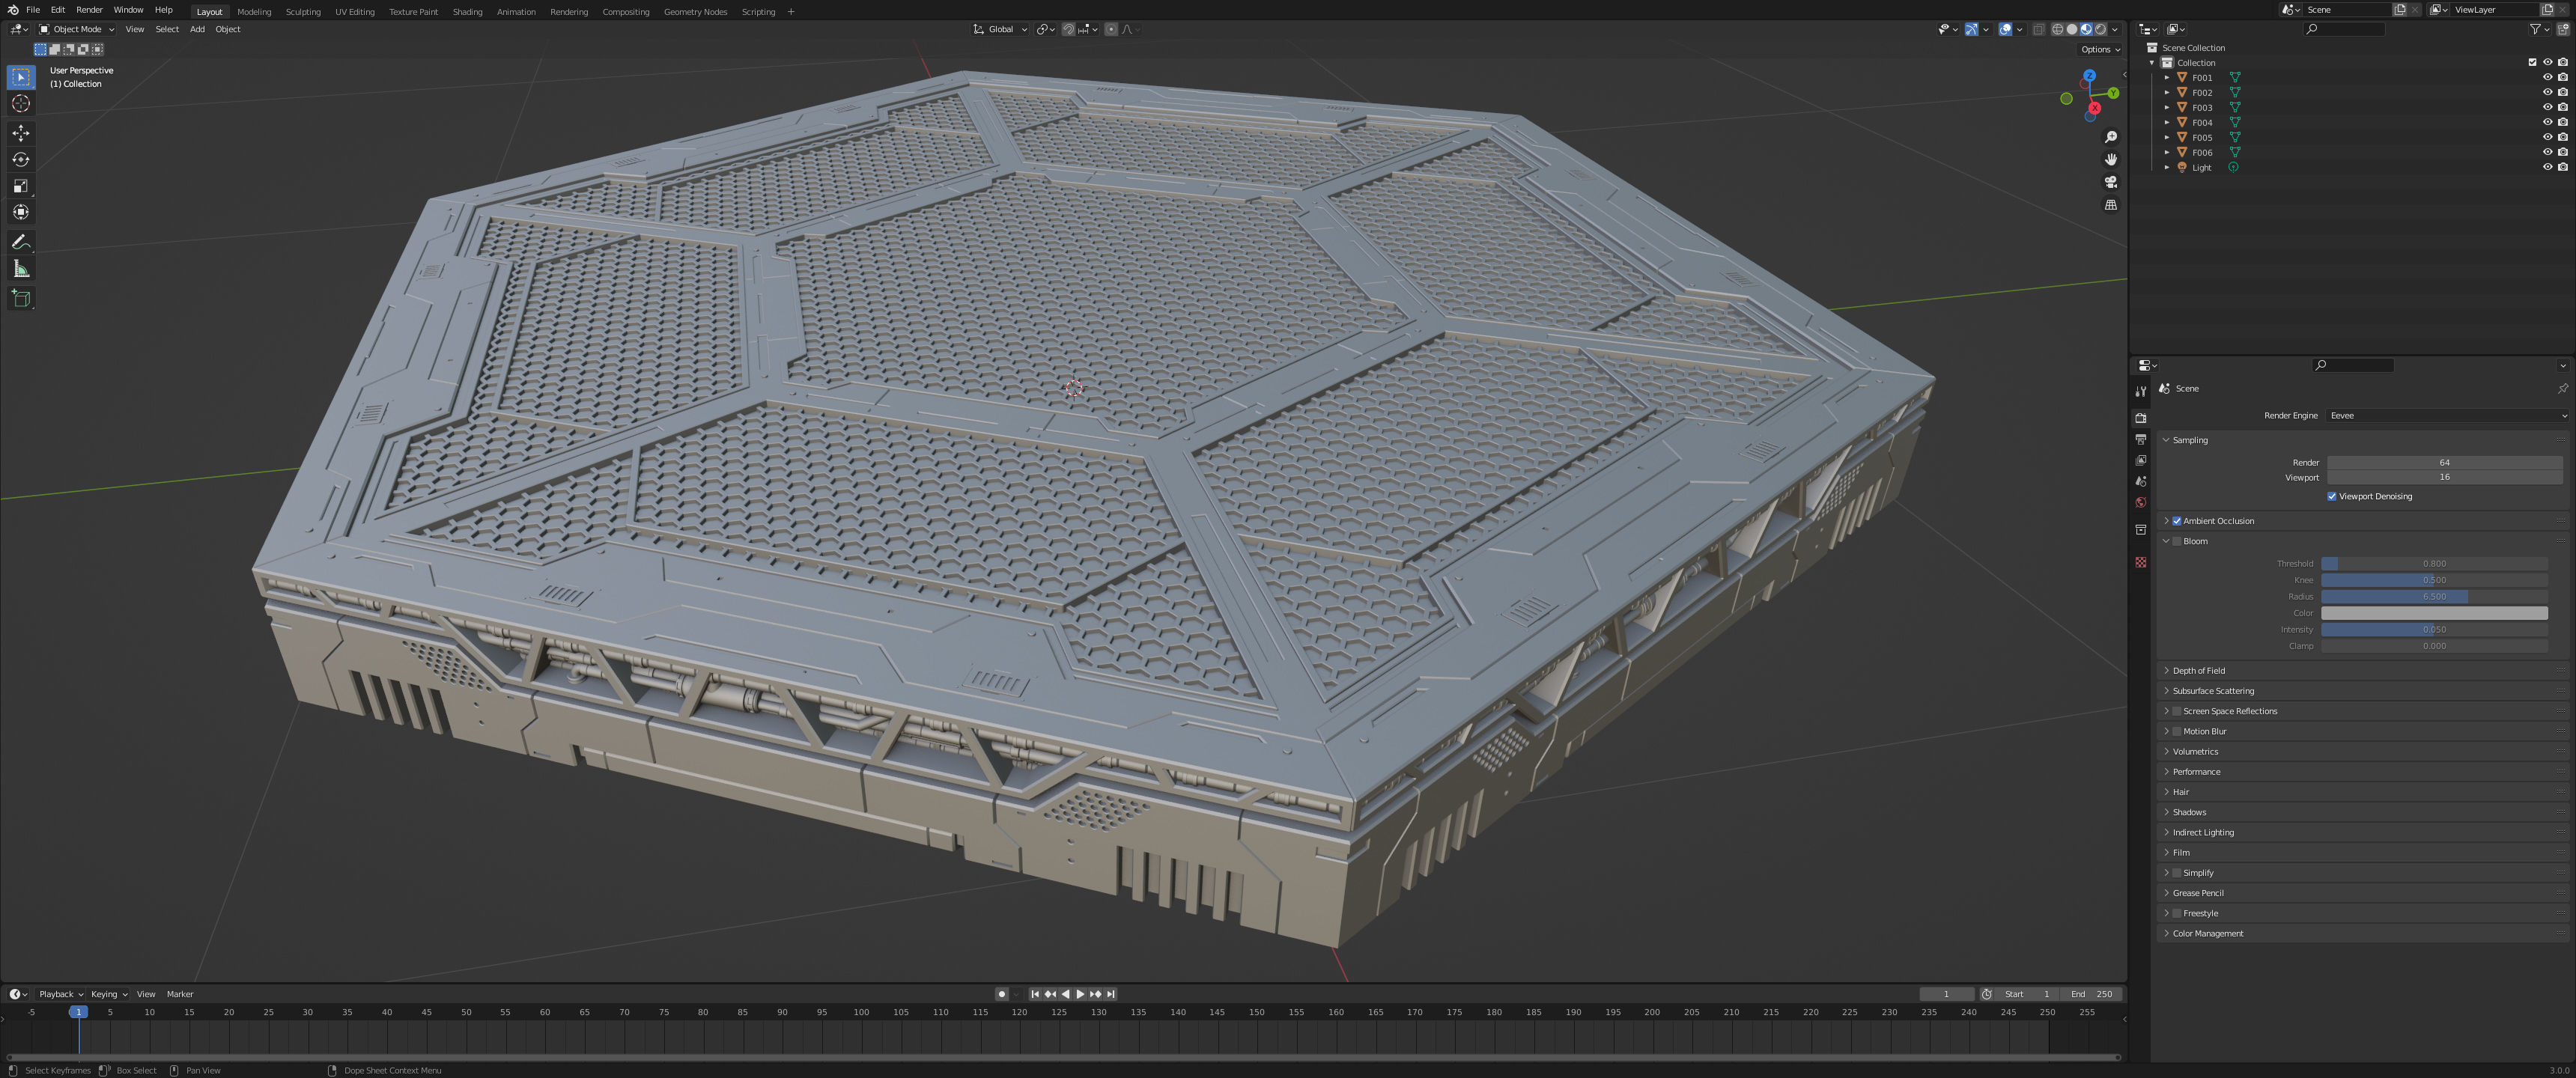This screenshot has width=2576, height=1078.
Task: Switch to perspective/orthographic grid icon
Action: coord(2110,205)
